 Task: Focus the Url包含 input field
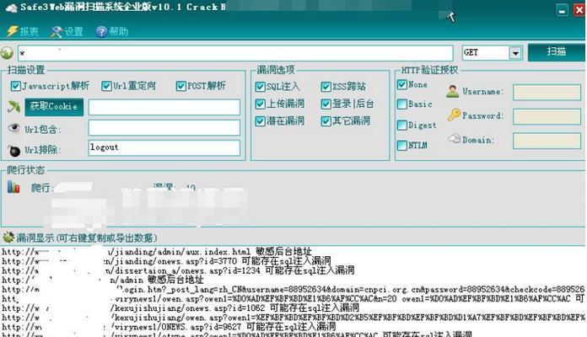164,127
